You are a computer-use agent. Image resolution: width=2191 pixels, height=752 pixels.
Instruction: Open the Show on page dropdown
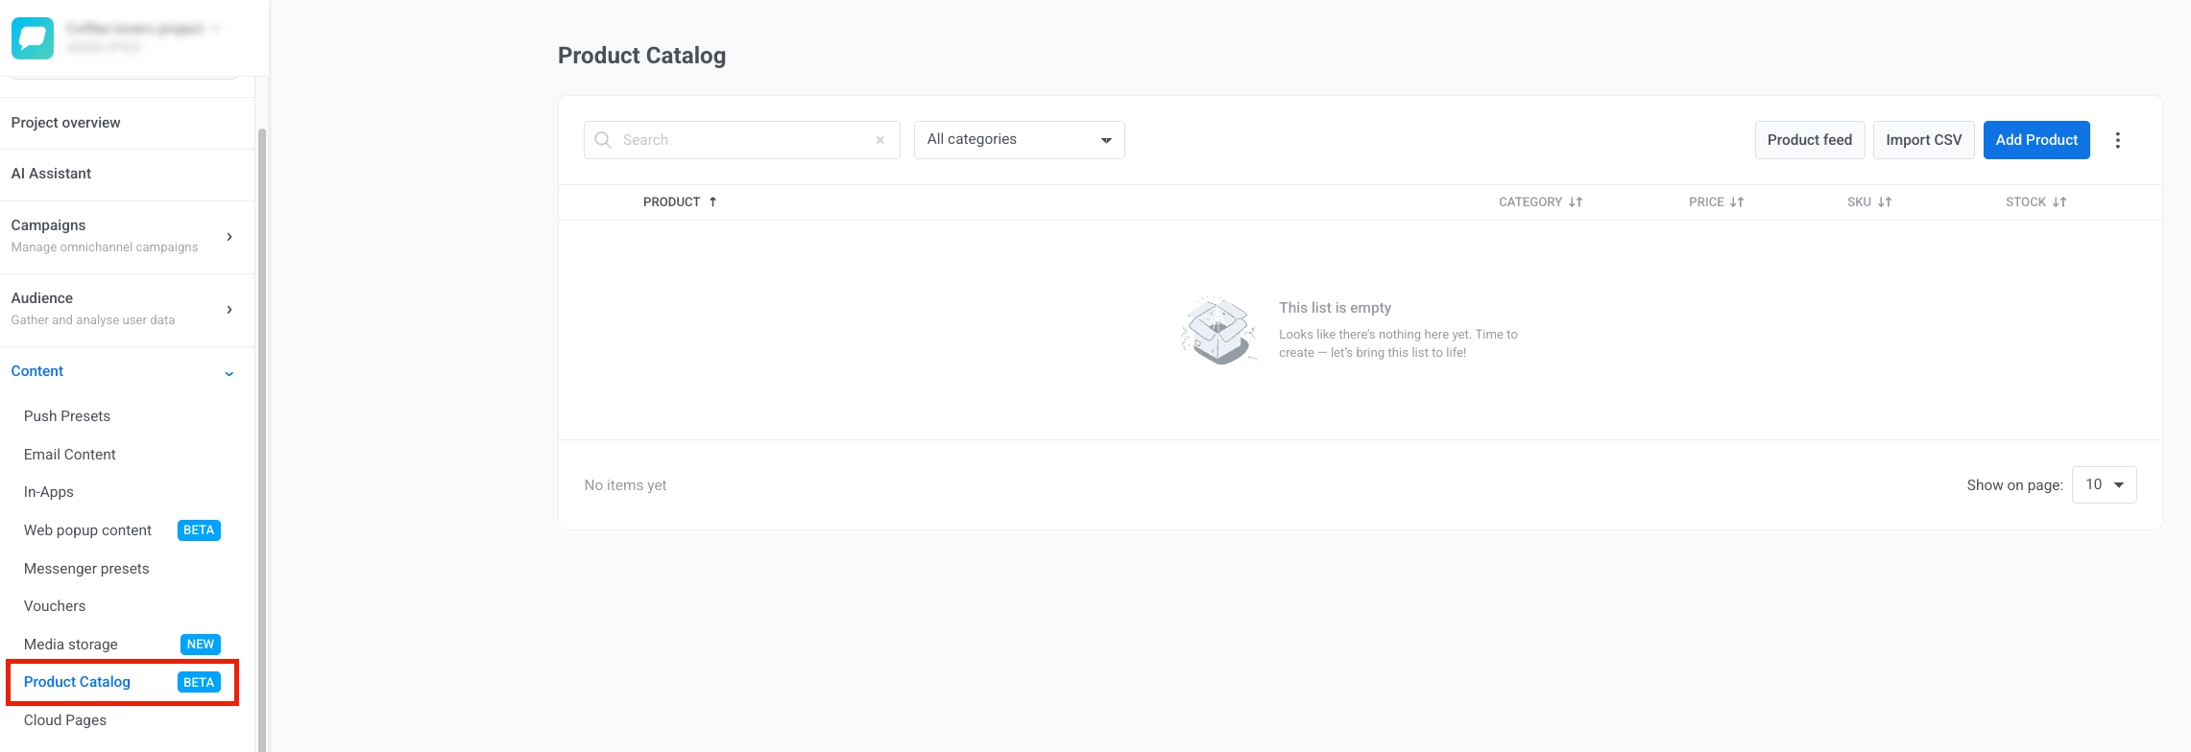[2104, 484]
